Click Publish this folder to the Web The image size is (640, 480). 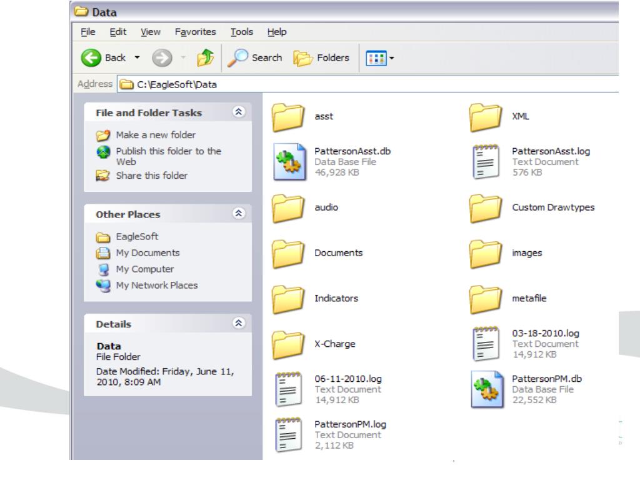(x=169, y=156)
